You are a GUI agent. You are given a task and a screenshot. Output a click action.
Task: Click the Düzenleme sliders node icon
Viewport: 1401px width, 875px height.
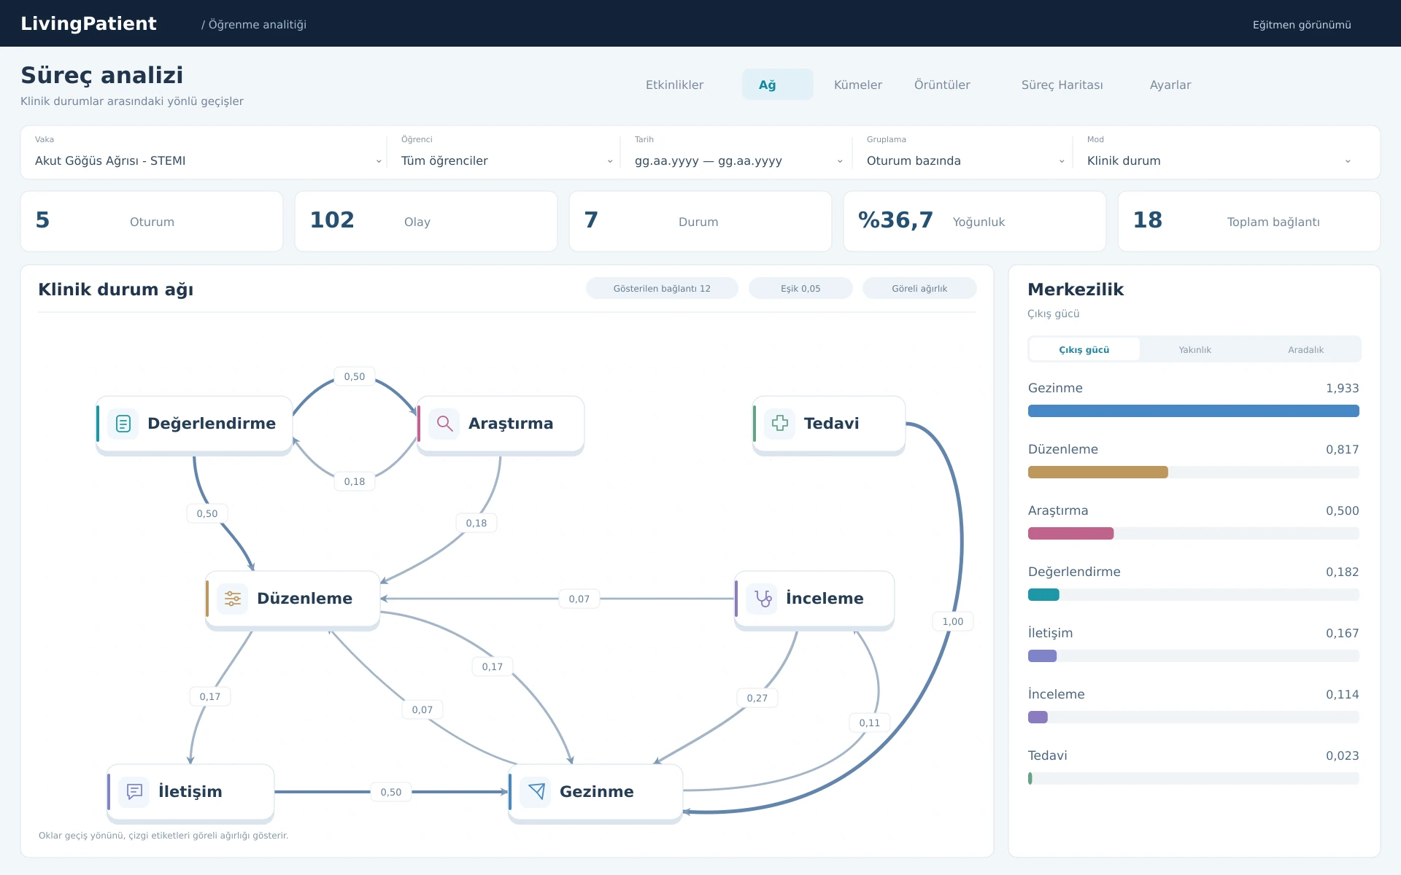click(x=232, y=599)
